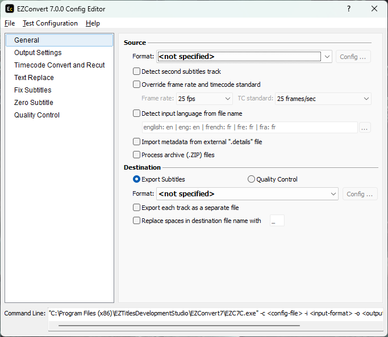Click the replace spaces character input field
Viewport: 388px width, 337px height.
click(277, 221)
